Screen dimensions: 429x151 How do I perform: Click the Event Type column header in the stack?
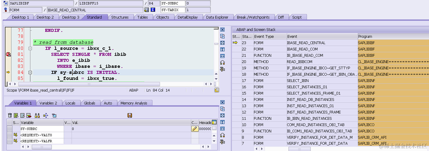pos(270,37)
